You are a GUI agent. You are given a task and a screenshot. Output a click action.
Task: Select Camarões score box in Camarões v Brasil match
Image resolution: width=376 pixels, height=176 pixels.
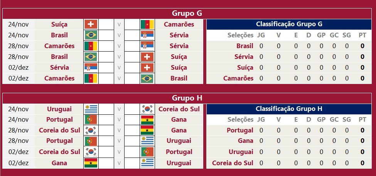point(106,78)
